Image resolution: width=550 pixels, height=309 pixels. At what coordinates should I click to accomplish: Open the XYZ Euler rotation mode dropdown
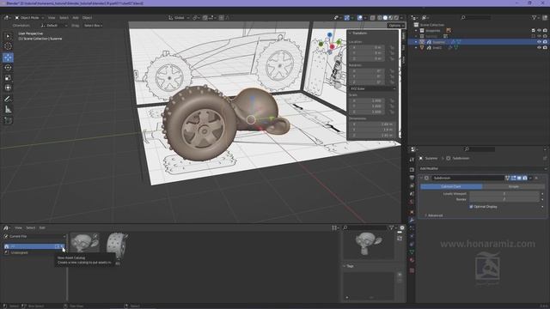coord(373,88)
